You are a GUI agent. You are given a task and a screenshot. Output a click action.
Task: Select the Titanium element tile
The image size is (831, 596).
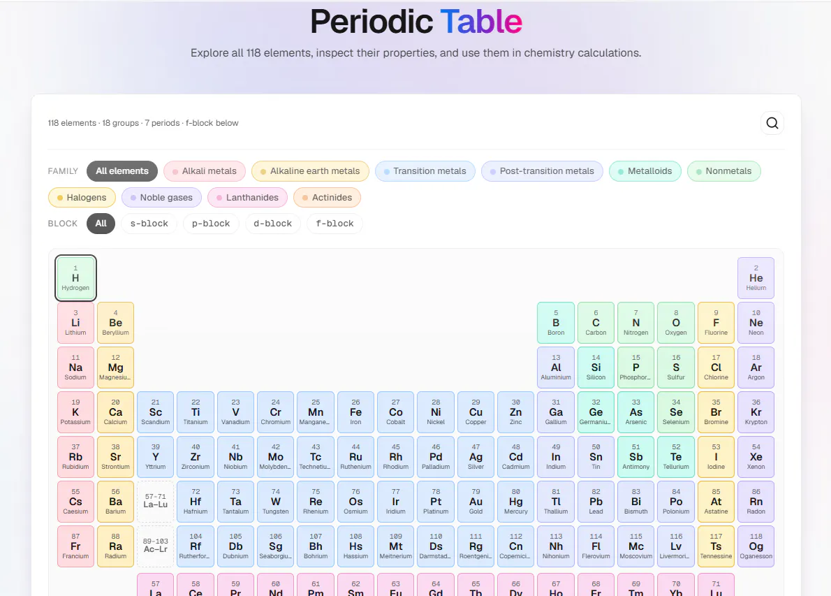tap(196, 412)
